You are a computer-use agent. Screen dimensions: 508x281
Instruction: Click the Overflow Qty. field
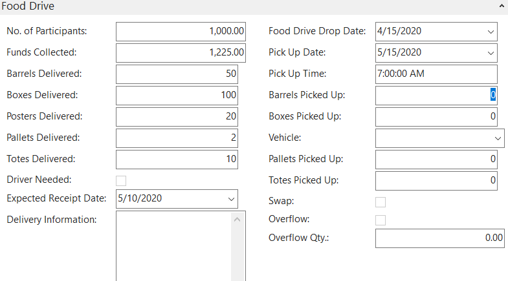pyautogui.click(x=439, y=238)
